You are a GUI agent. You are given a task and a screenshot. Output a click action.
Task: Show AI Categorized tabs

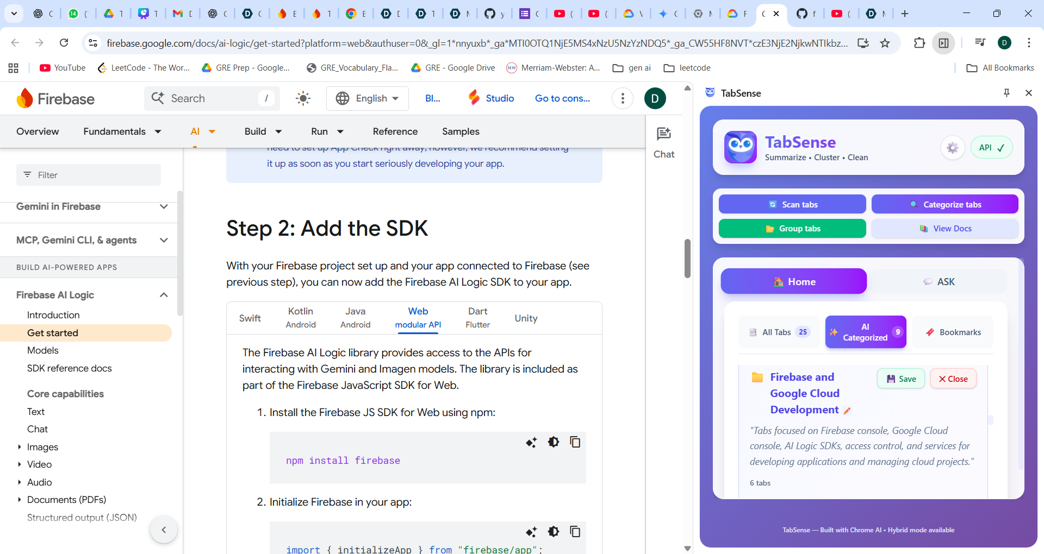(866, 332)
